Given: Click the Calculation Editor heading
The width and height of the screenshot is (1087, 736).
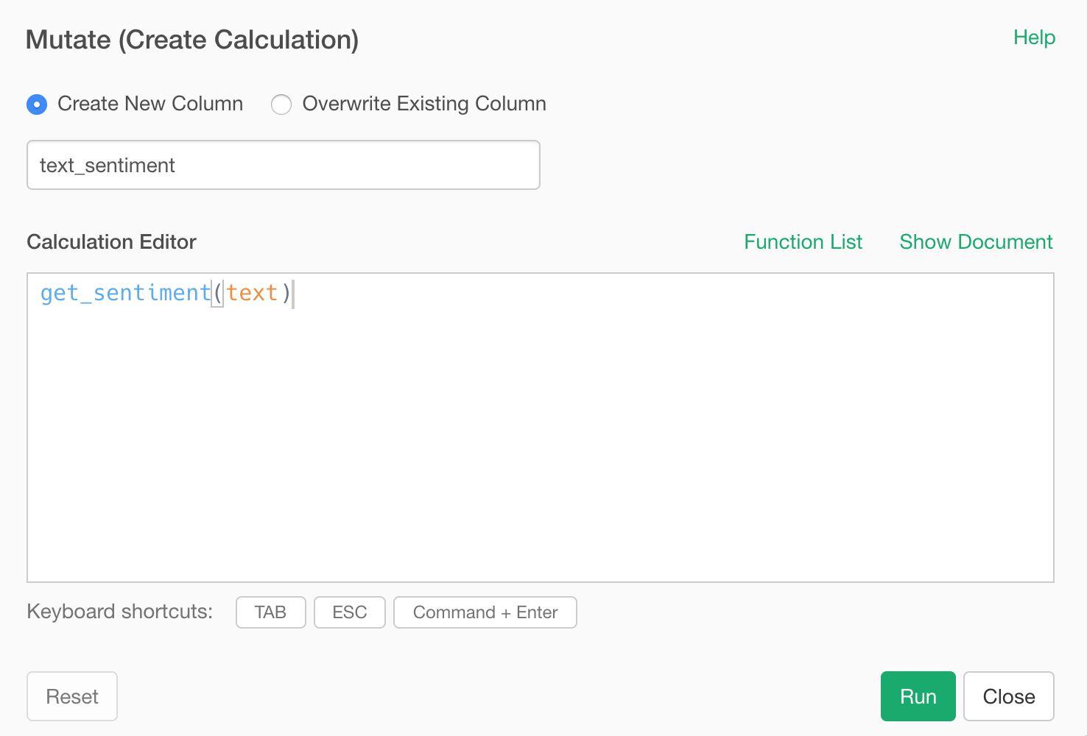Looking at the screenshot, I should [x=111, y=241].
